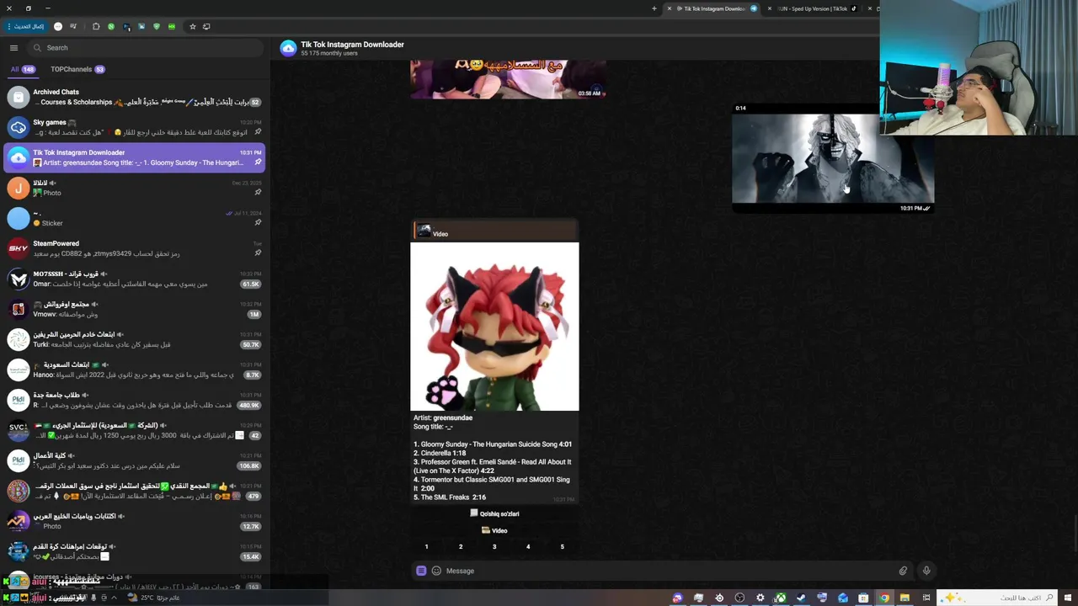Open chat with 106.8K unread badge

[x=135, y=460]
